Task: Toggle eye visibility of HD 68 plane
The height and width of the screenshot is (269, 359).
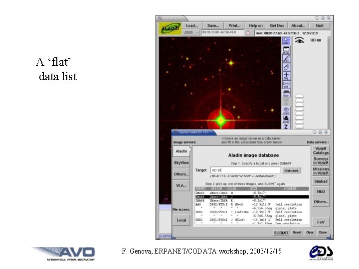Action: coord(299,40)
